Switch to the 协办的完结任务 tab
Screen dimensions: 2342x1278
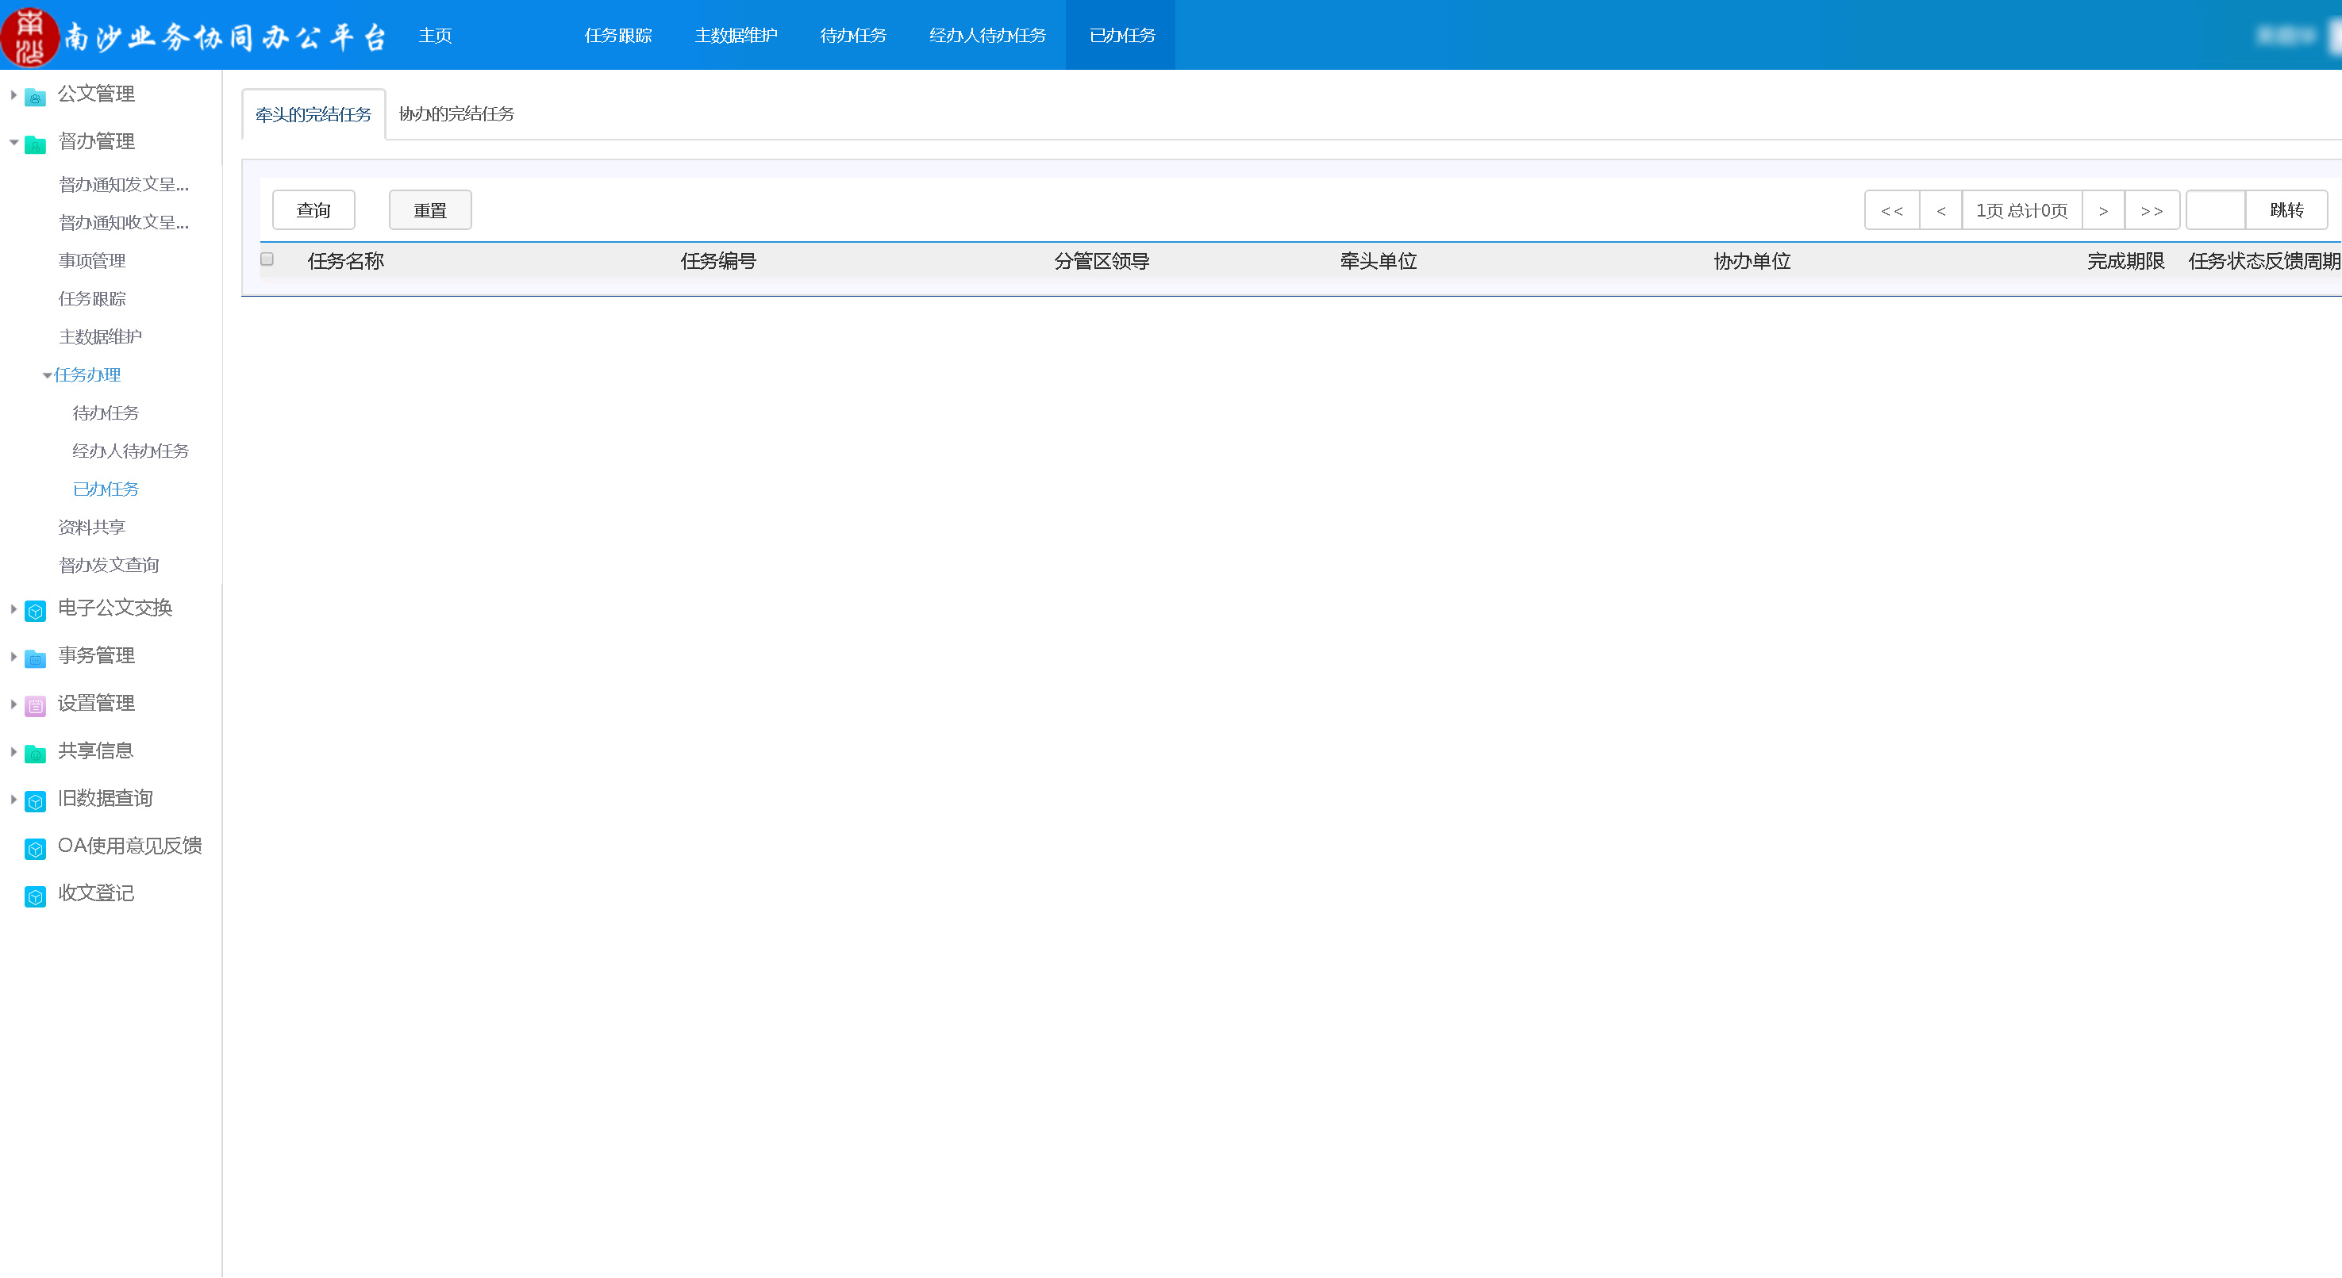456,113
